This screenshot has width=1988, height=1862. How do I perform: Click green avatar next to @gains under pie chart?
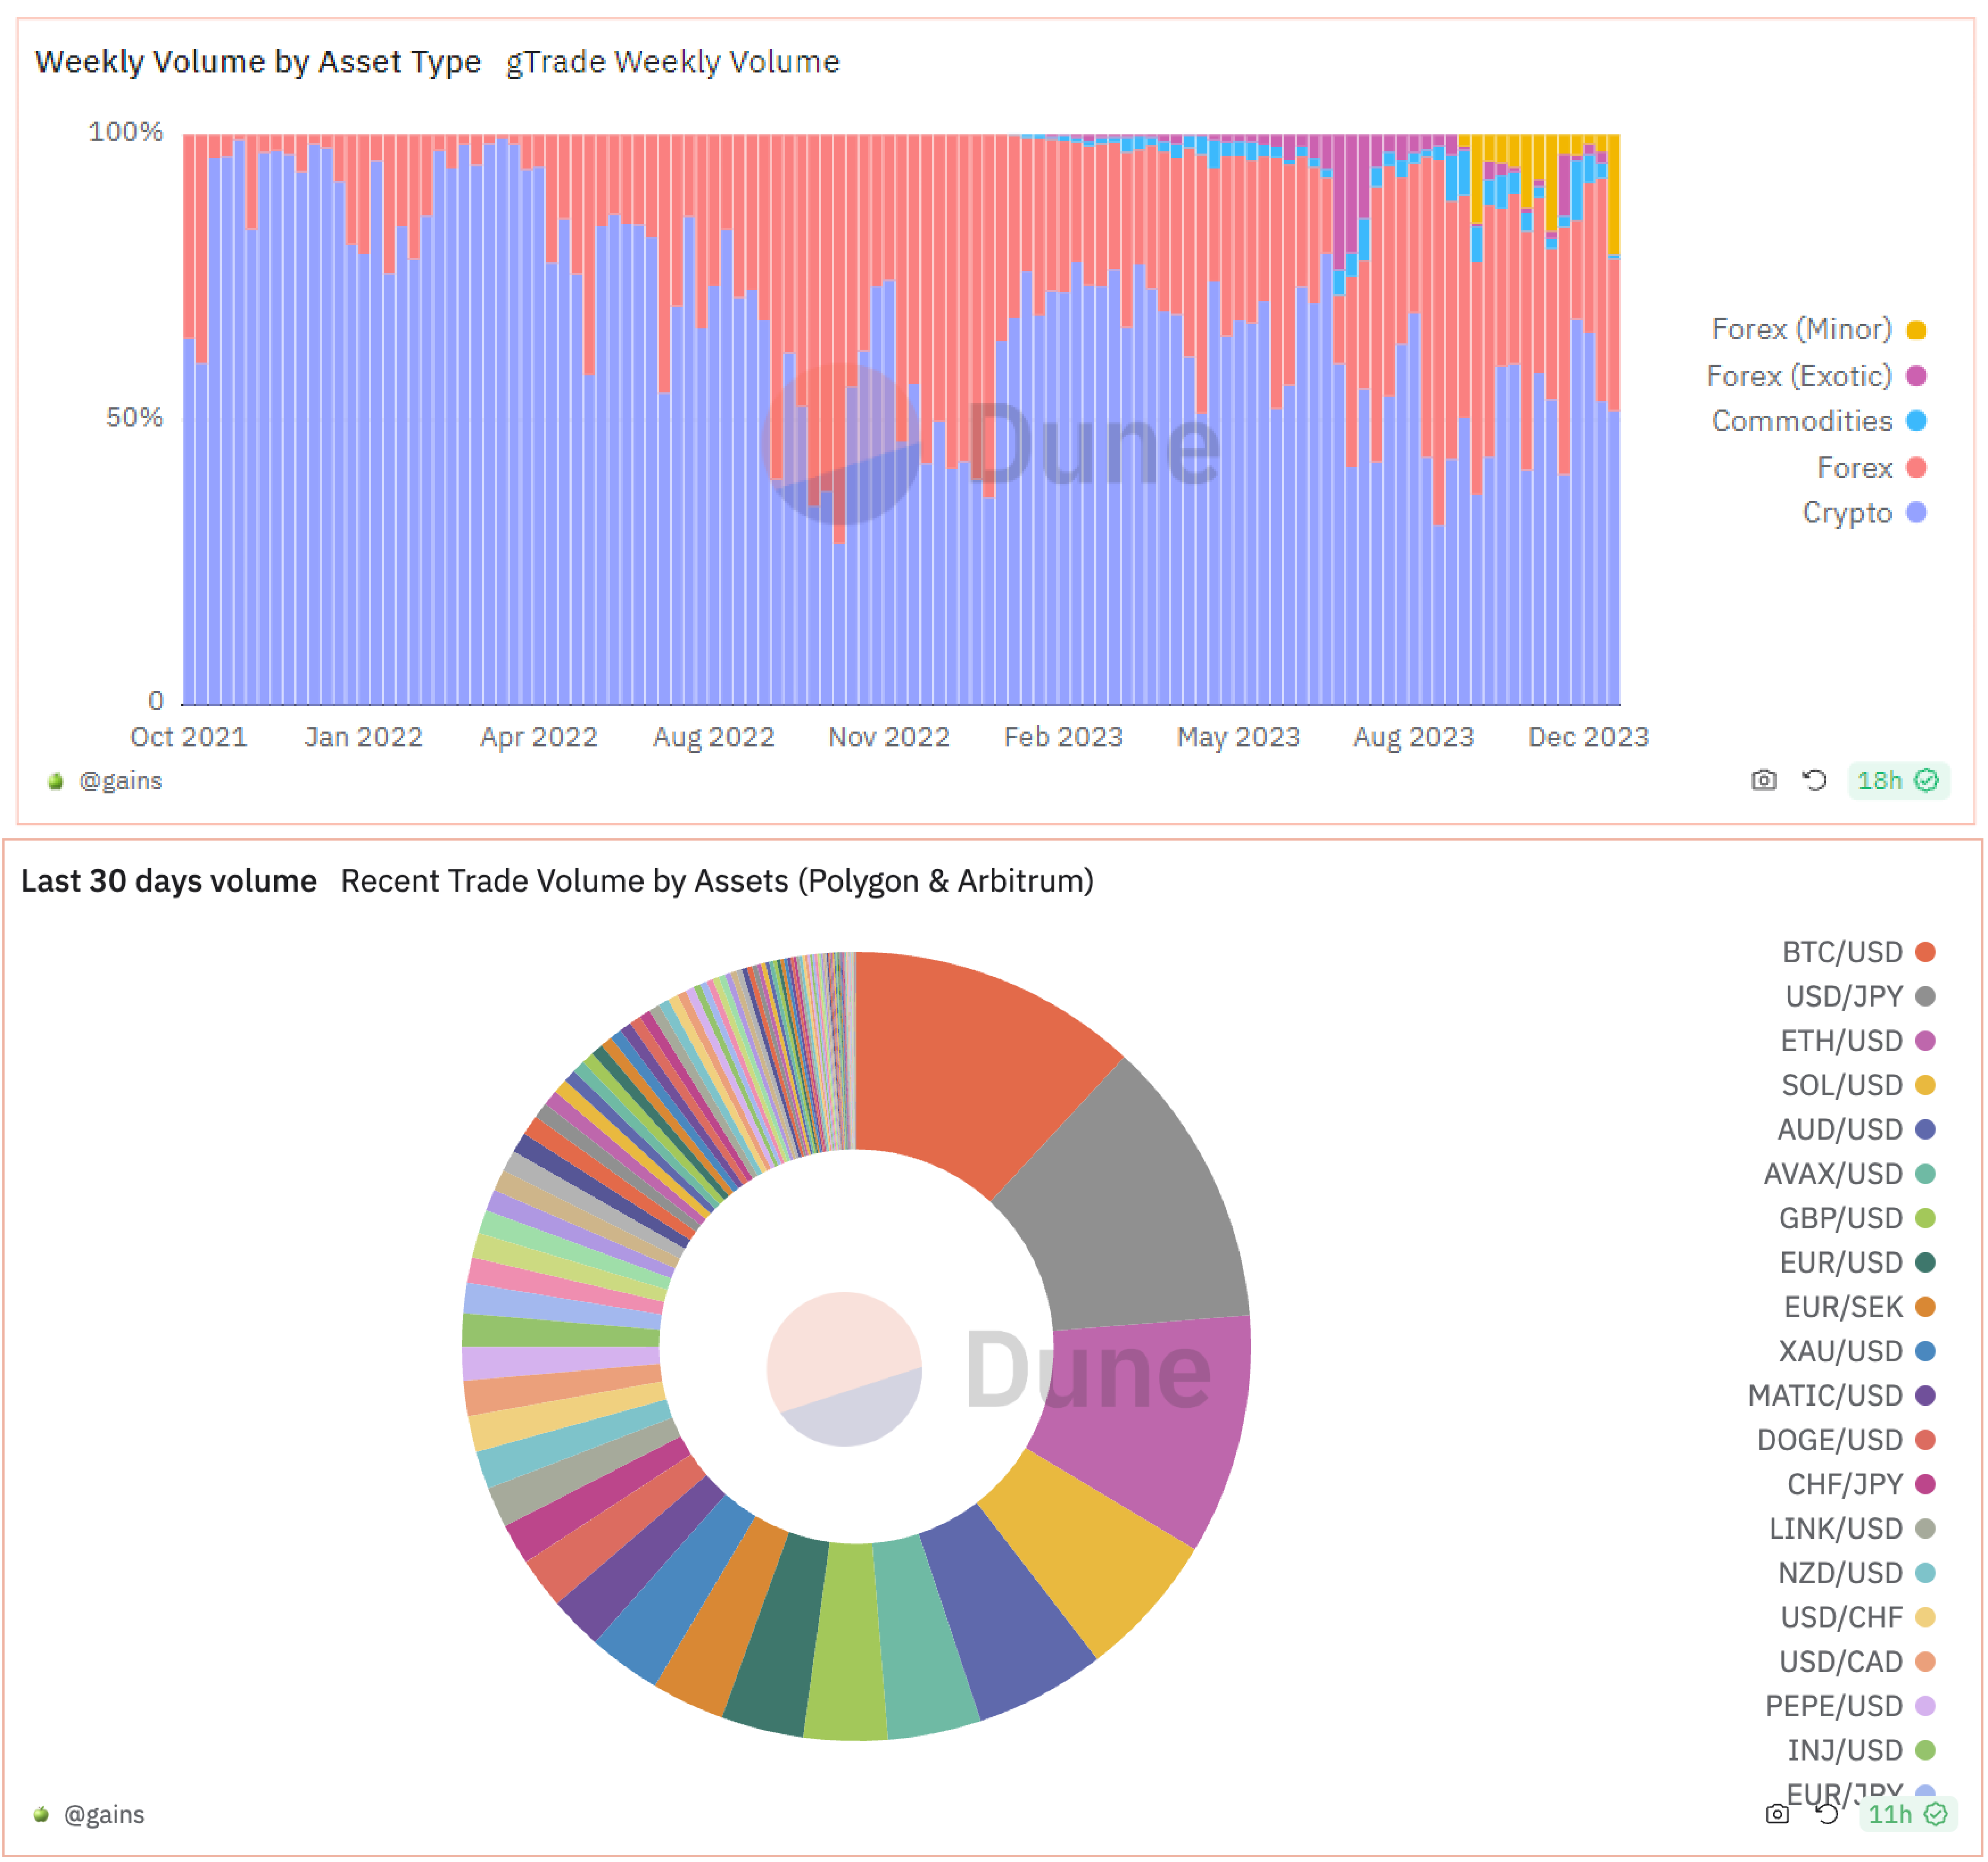[x=41, y=1814]
